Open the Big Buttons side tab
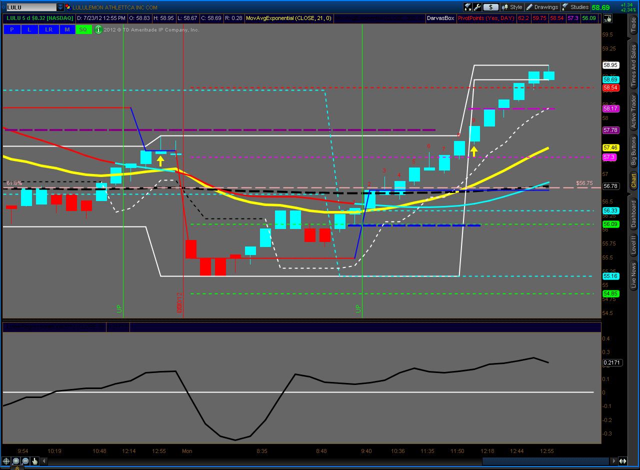 (633, 150)
